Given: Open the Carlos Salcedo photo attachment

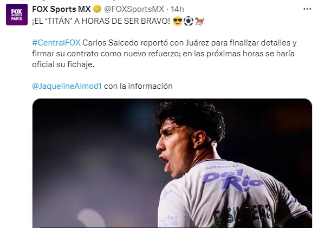Looking at the screenshot, I should tap(172, 163).
